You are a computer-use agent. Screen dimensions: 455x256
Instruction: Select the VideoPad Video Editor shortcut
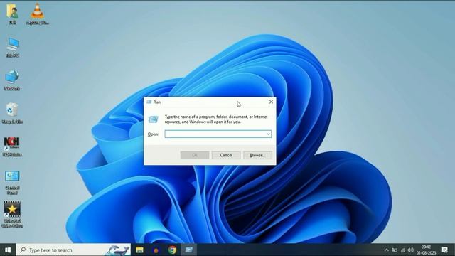click(12, 214)
